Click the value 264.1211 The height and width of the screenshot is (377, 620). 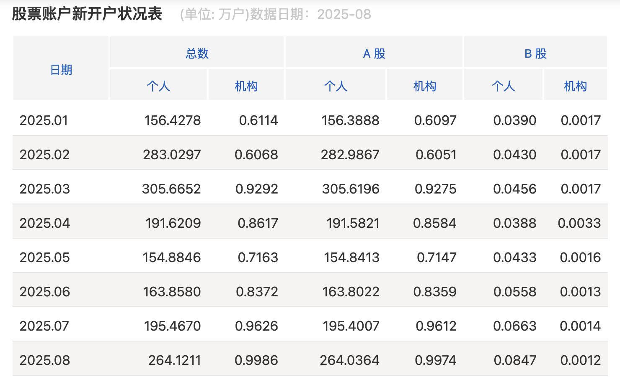[x=175, y=360]
